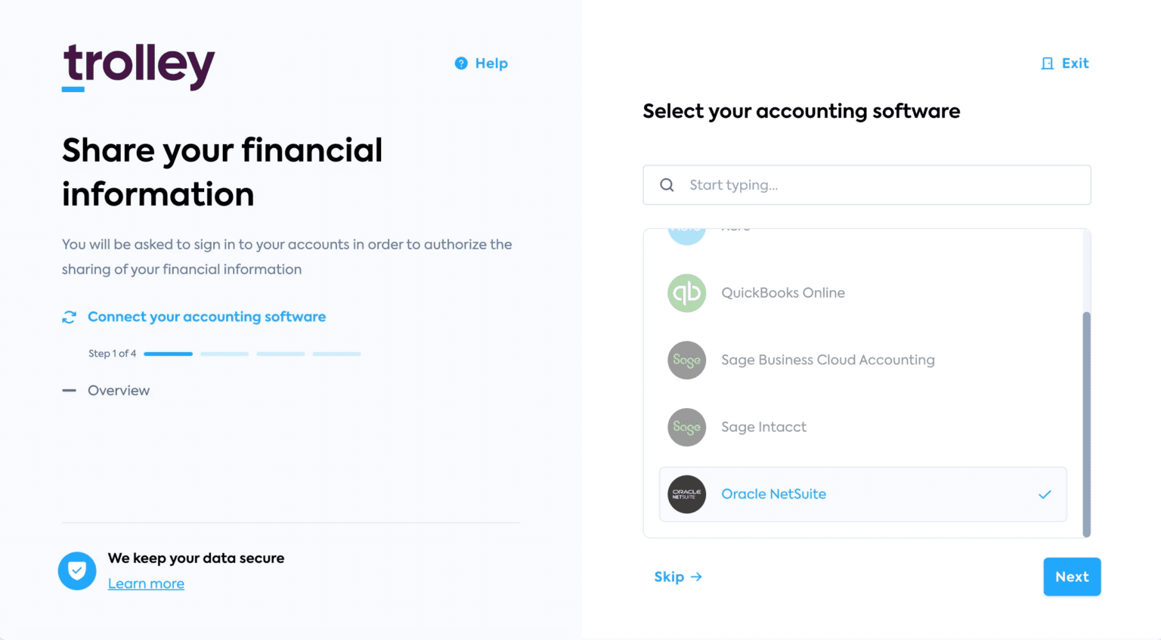Click the blue shield security icon
Viewport: 1161px width, 640px height.
[77, 570]
